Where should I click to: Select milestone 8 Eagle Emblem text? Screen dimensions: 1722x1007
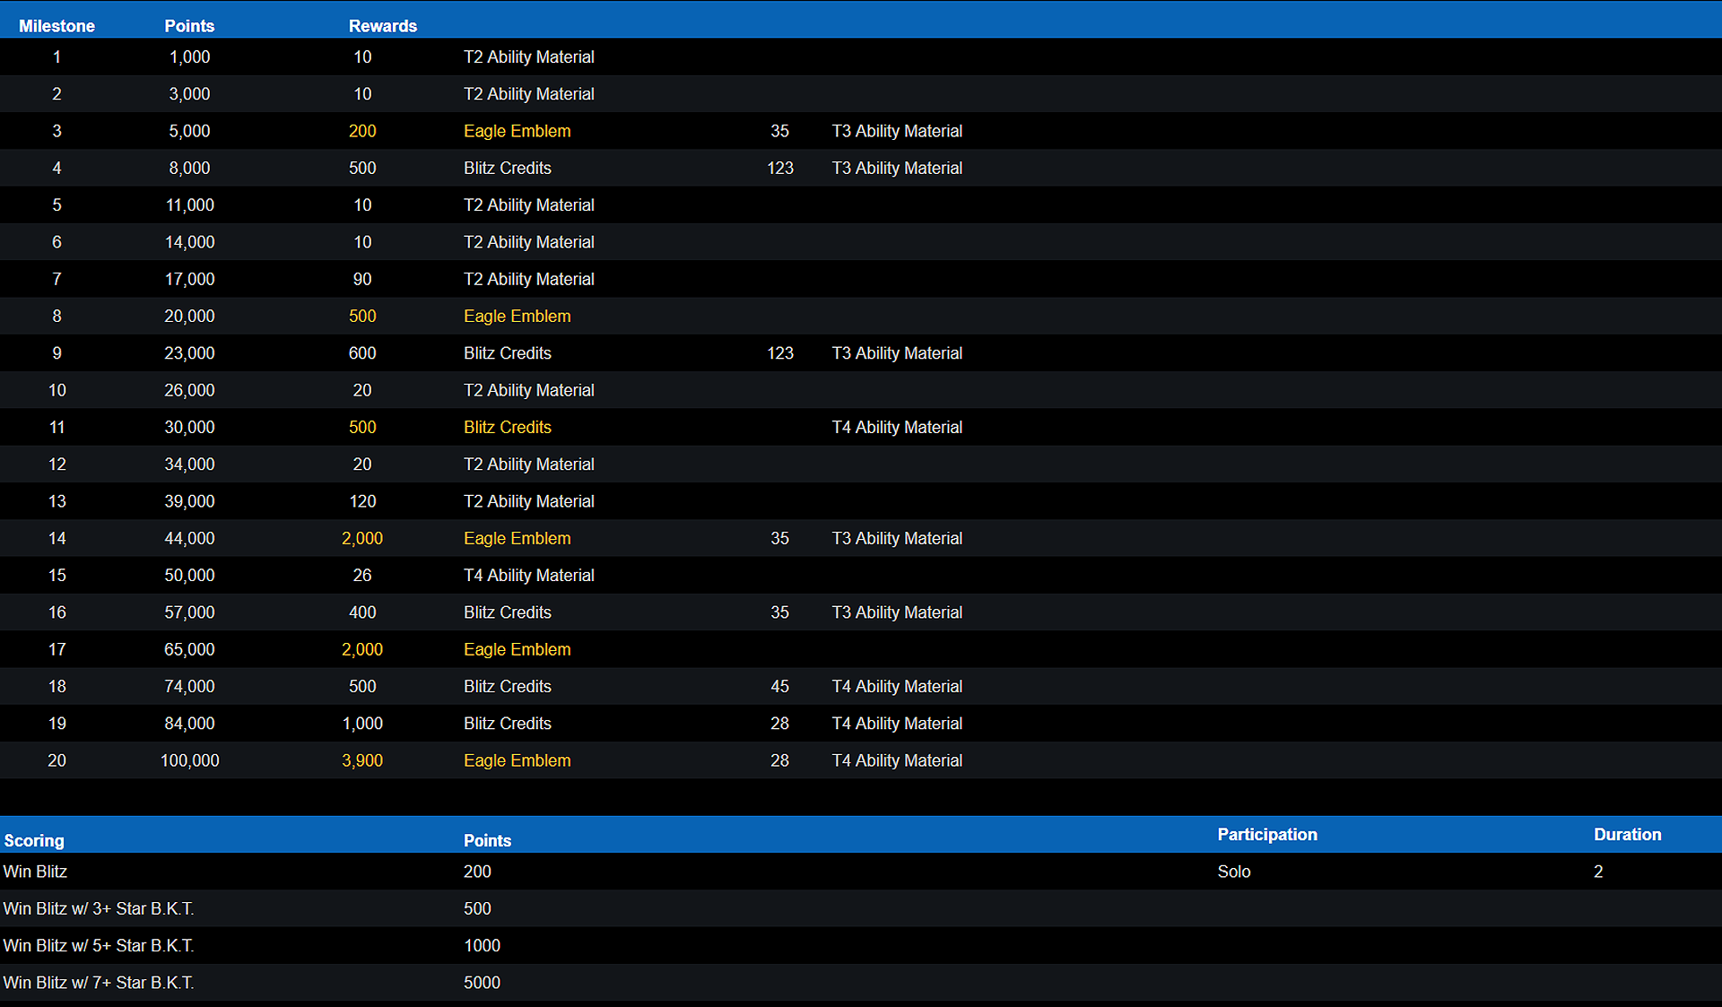(517, 316)
